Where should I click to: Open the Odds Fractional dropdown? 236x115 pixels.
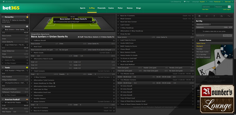[x=218, y=2]
